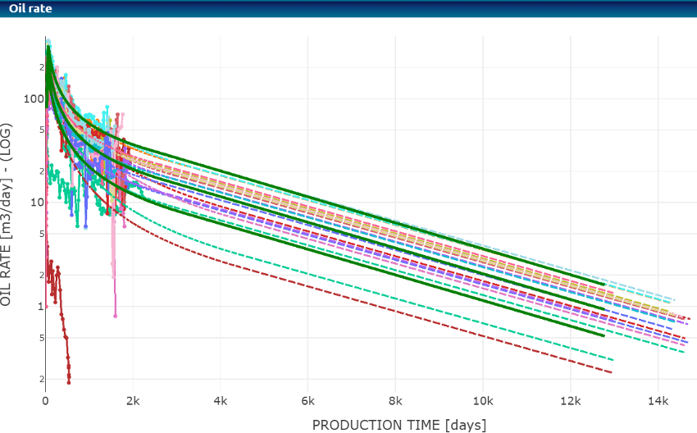Click the PRODUCTION TIME [days] axis title
697x433 pixels.
(x=399, y=424)
